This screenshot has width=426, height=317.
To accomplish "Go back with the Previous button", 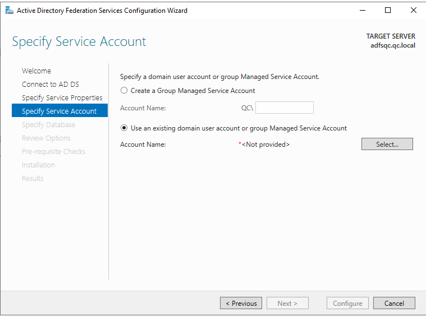I will point(241,304).
